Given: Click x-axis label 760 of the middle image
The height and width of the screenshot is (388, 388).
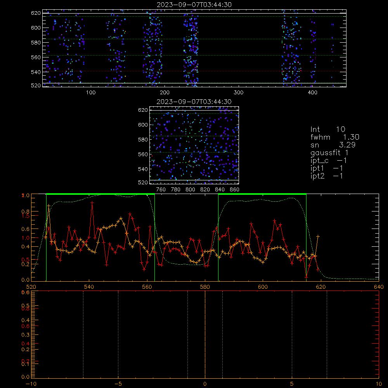Looking at the screenshot, I should pos(161,190).
